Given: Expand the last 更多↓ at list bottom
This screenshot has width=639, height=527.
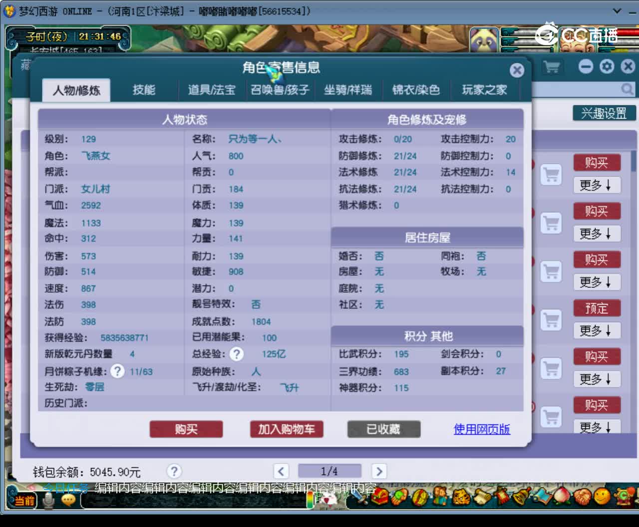Looking at the screenshot, I should pyautogui.click(x=596, y=427).
